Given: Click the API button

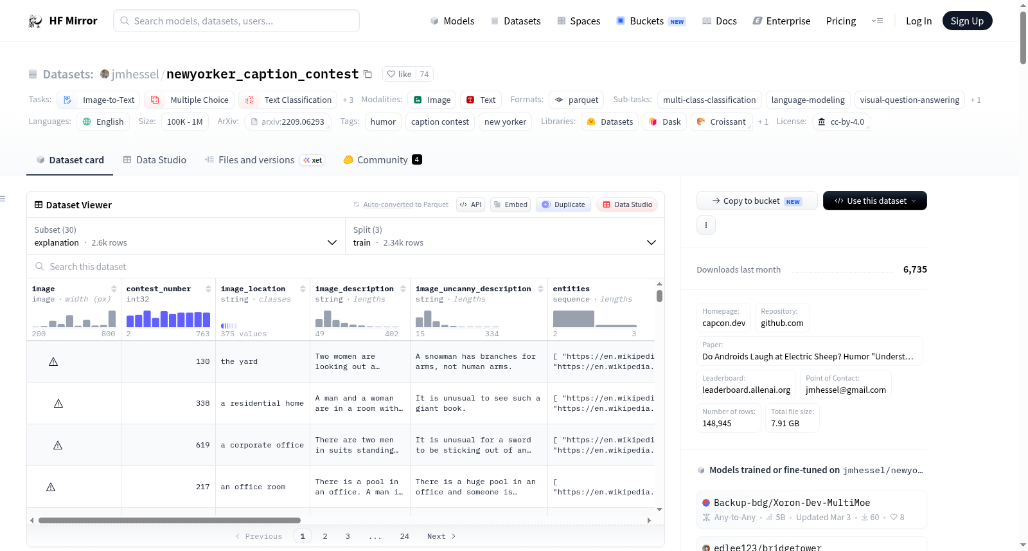Looking at the screenshot, I should click(470, 204).
